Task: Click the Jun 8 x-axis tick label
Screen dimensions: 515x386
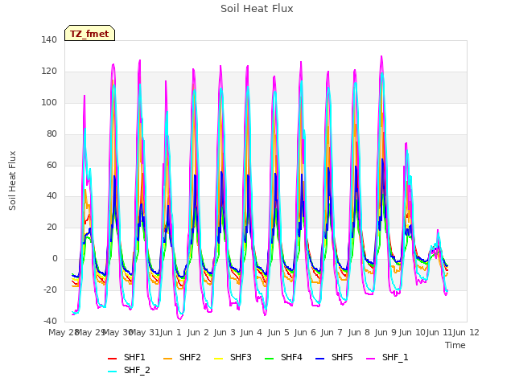Action: (x=359, y=332)
